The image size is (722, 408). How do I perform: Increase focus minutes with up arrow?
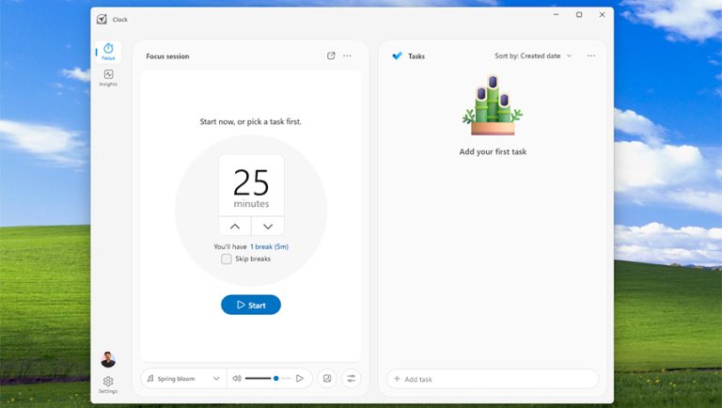pos(235,227)
